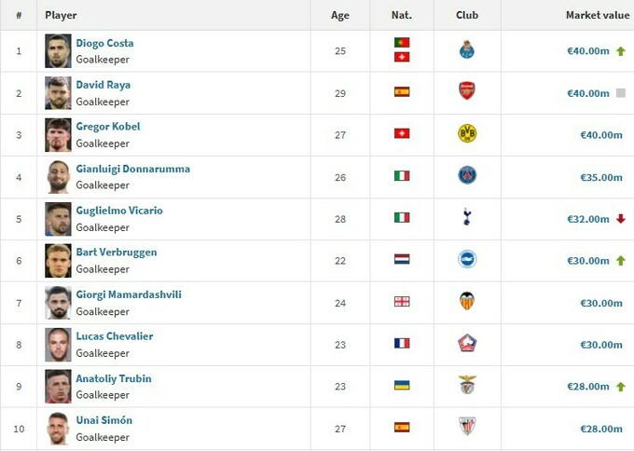Click the Valencia club crest

pos(467,301)
